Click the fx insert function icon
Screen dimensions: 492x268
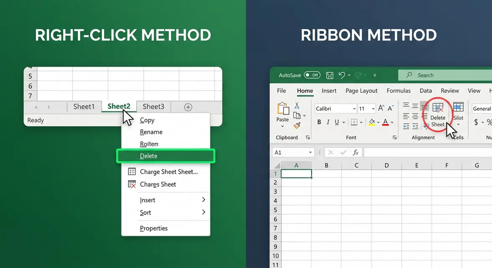click(355, 152)
